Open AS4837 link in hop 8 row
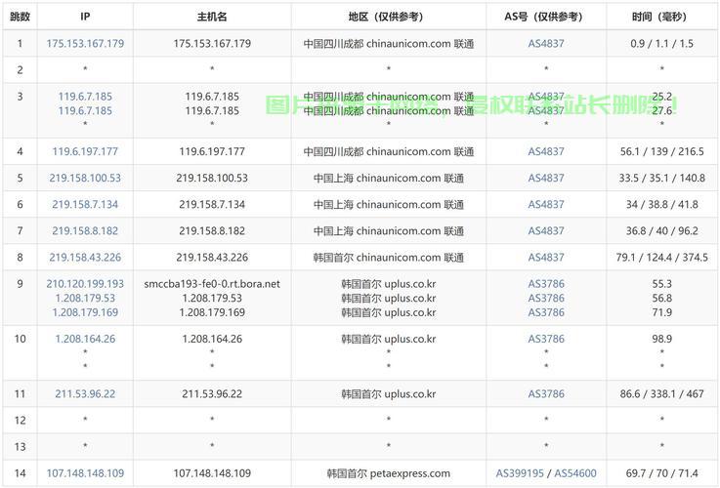The image size is (720, 488). coord(546,258)
